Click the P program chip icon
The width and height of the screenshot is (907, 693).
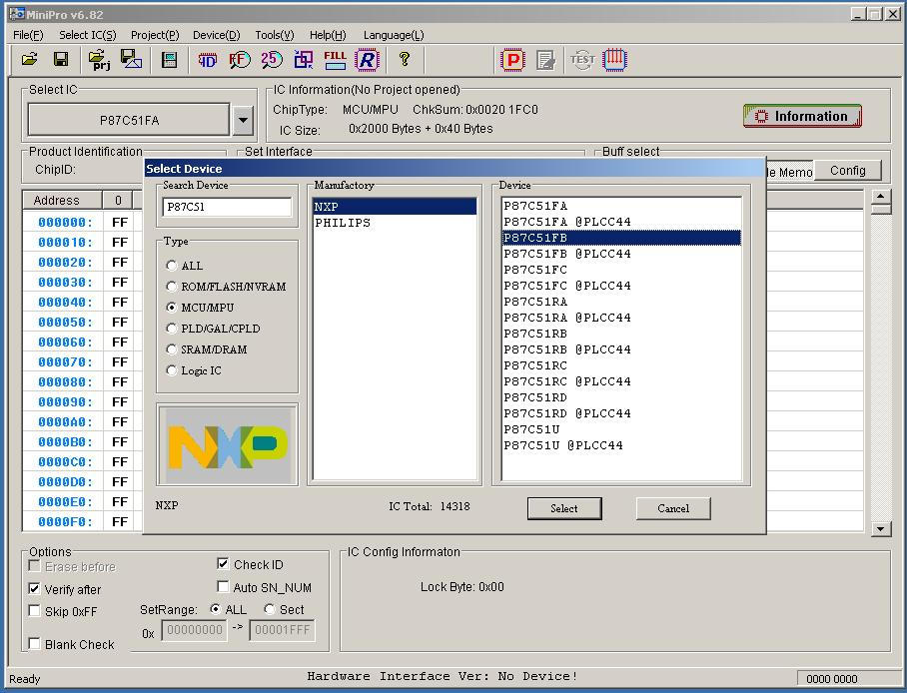pyautogui.click(x=513, y=60)
